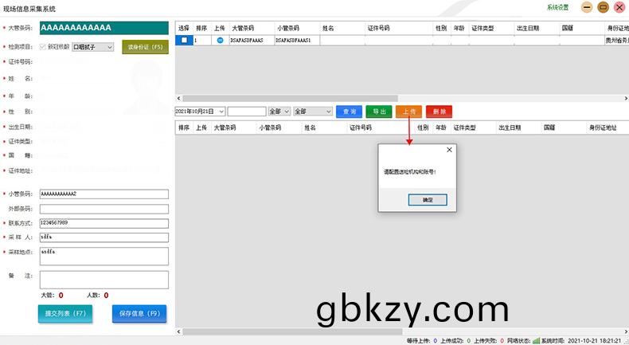Viewport: 629px width, 345px height.
Task: Toggle the 新冠核酸 checkbox
Action: tap(43, 47)
